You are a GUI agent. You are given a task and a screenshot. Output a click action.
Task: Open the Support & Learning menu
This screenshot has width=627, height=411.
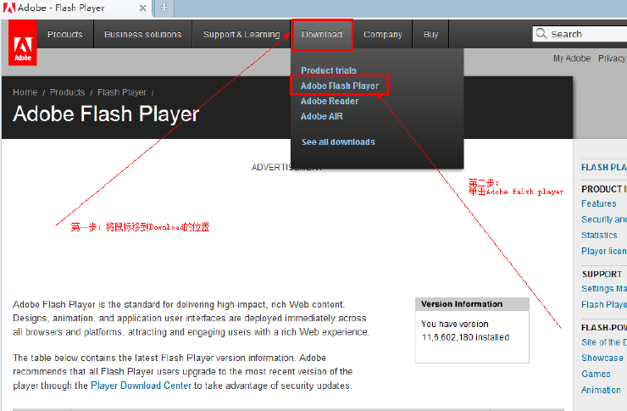pyautogui.click(x=241, y=35)
